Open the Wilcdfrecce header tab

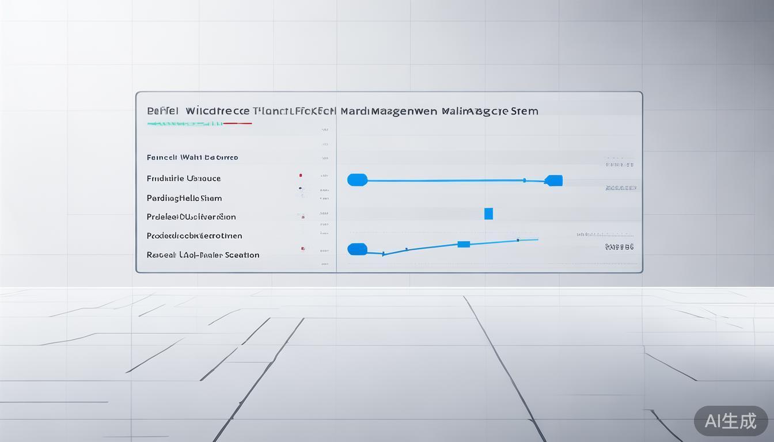click(x=218, y=110)
